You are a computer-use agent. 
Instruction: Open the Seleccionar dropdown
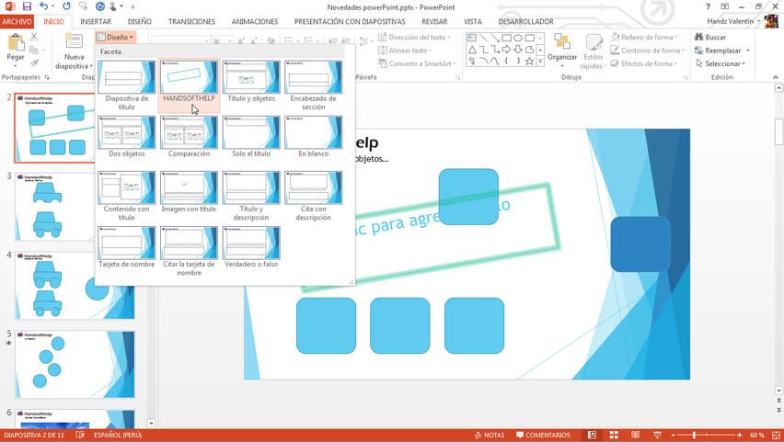[x=724, y=63]
